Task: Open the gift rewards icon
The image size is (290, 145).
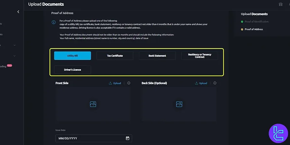Action: (281, 4)
